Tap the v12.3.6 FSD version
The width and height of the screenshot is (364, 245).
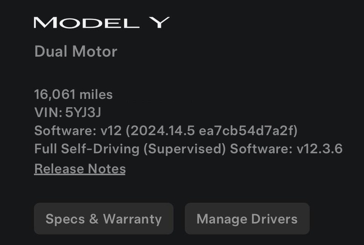pos(320,149)
